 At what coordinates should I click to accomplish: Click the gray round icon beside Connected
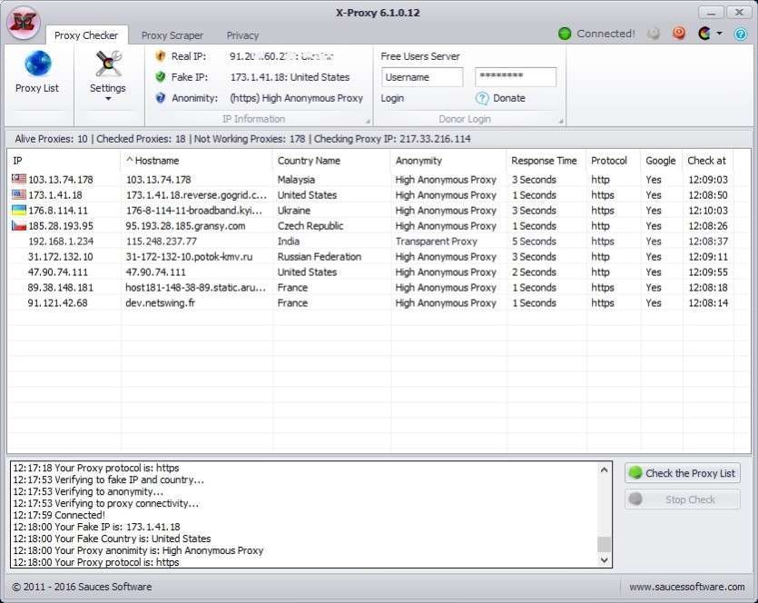coord(653,34)
